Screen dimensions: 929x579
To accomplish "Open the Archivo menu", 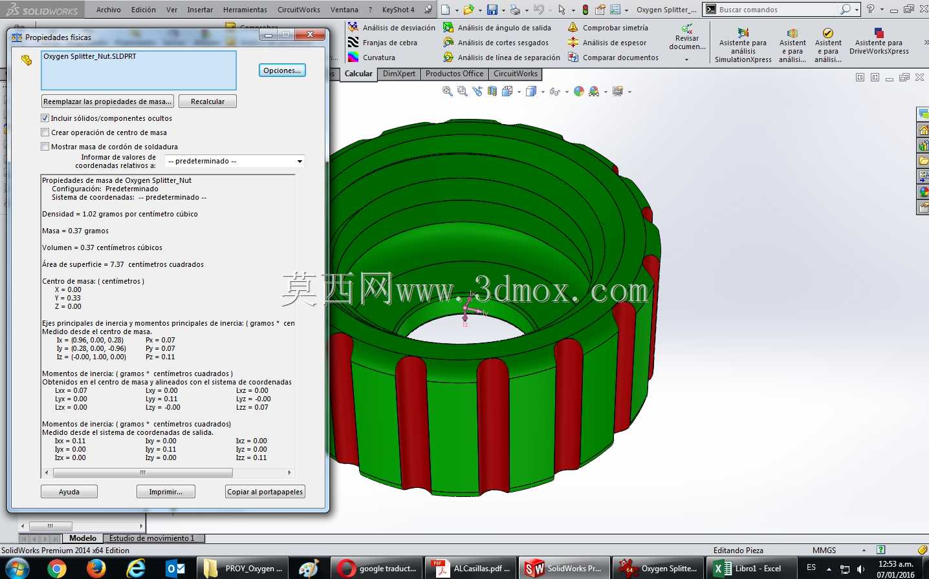I will point(109,10).
